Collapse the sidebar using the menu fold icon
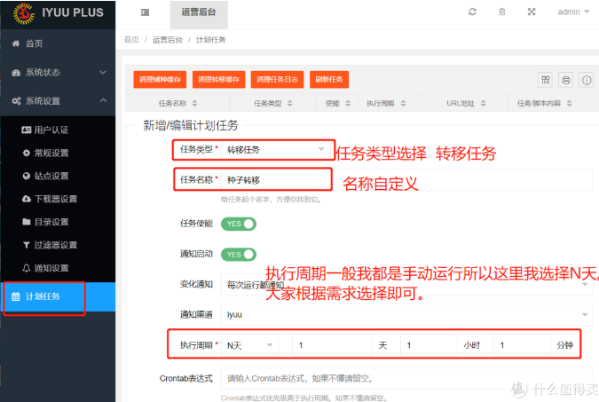The width and height of the screenshot is (599, 402). tap(145, 12)
